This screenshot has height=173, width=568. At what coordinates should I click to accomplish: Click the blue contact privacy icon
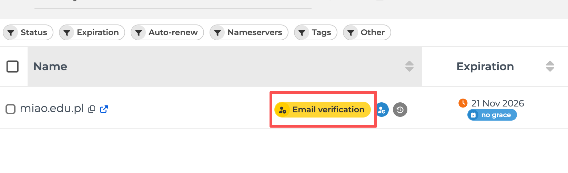382,110
